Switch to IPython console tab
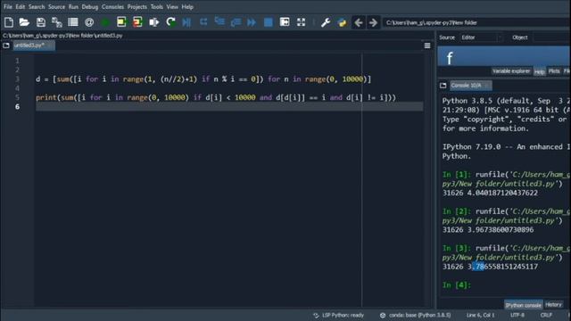Viewport: 571px width, 321px height. click(x=523, y=305)
